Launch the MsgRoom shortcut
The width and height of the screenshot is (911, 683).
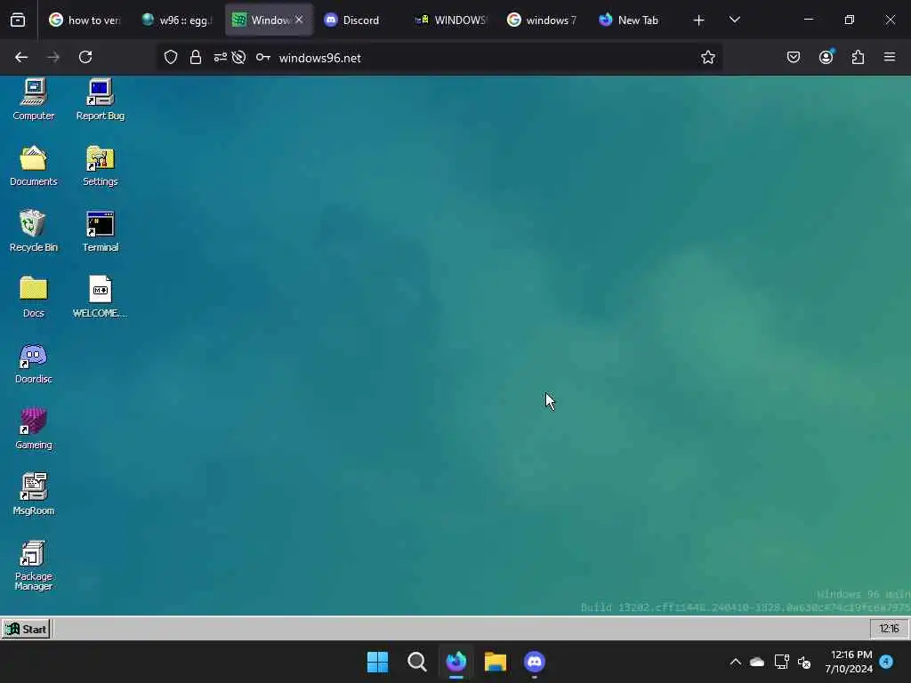[33, 494]
